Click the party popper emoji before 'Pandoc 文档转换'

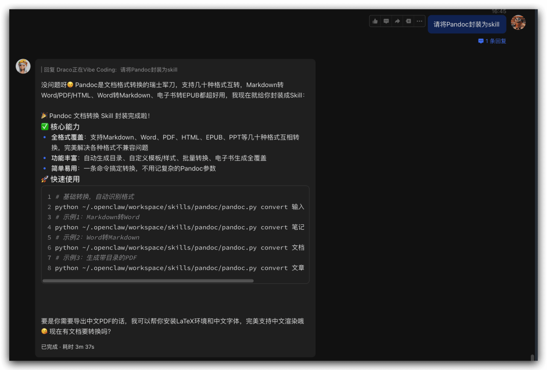click(45, 116)
